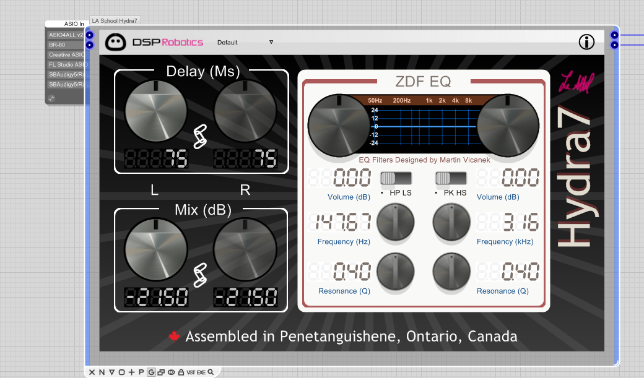This screenshot has width=644, height=378.
Task: Click the left 0.00 Volume (dB) readout
Action: point(340,178)
